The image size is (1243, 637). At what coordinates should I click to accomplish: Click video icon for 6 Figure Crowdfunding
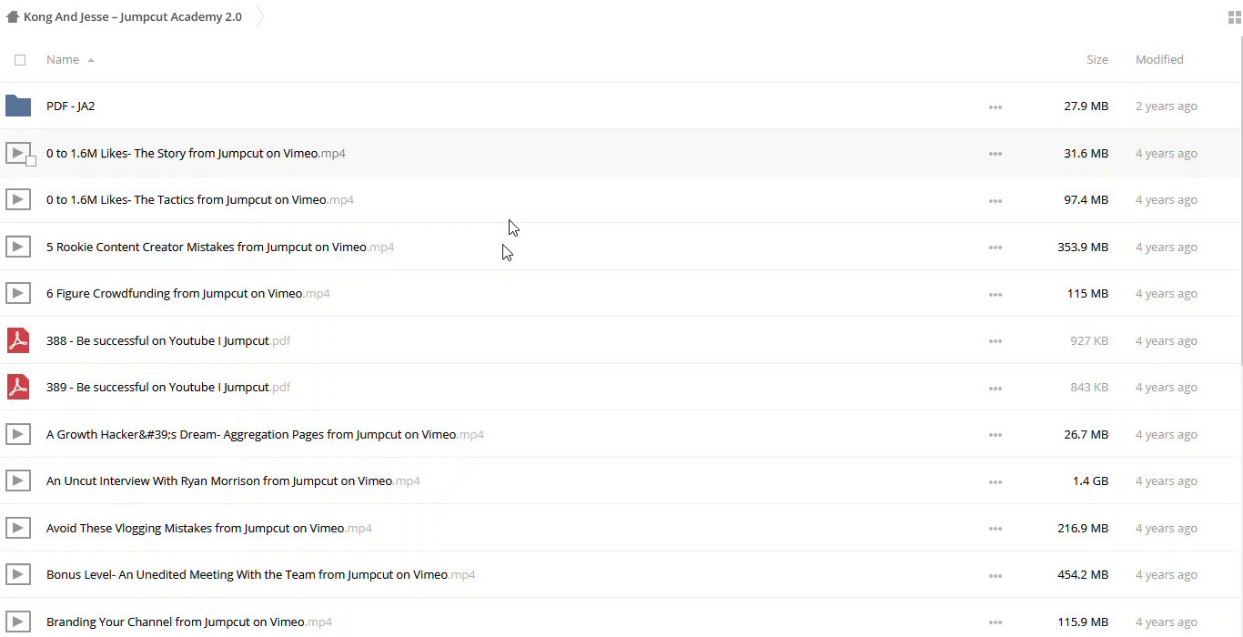[x=18, y=294]
